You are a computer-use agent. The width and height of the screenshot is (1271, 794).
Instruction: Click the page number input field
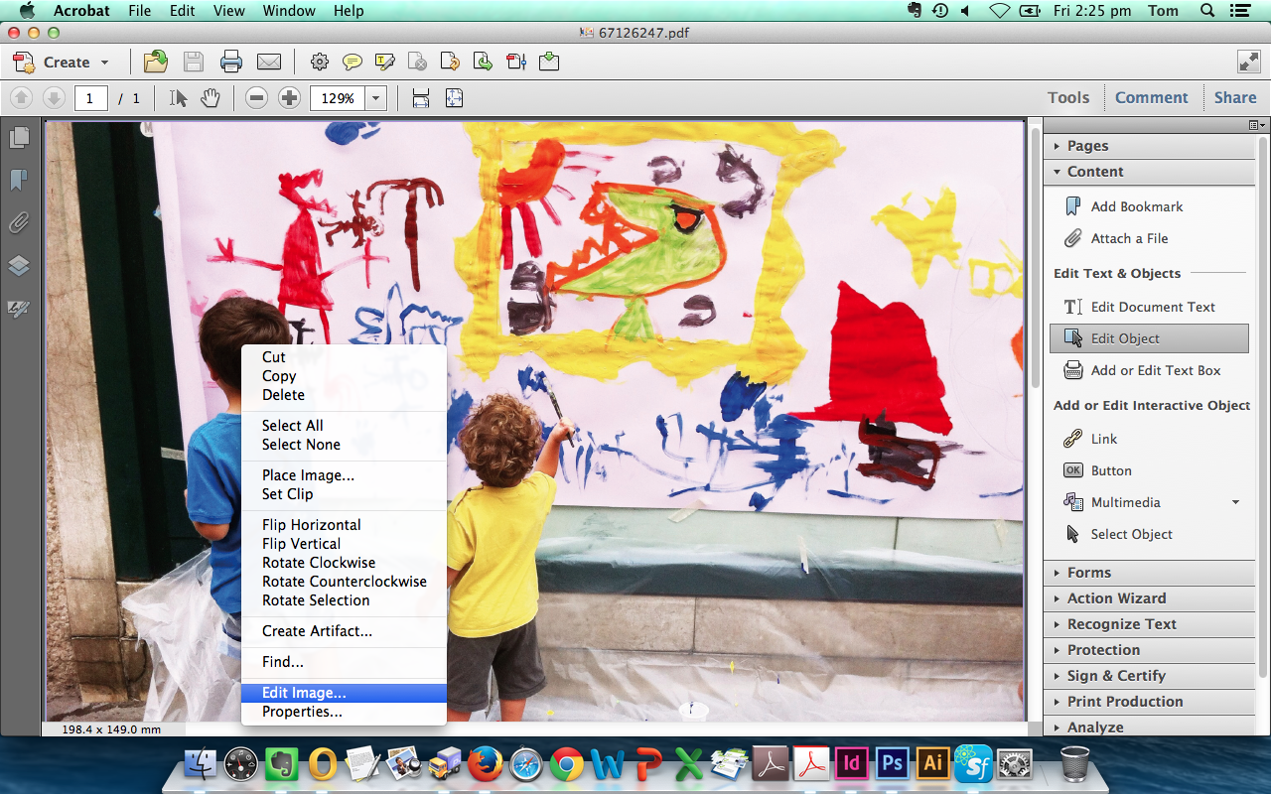90,98
